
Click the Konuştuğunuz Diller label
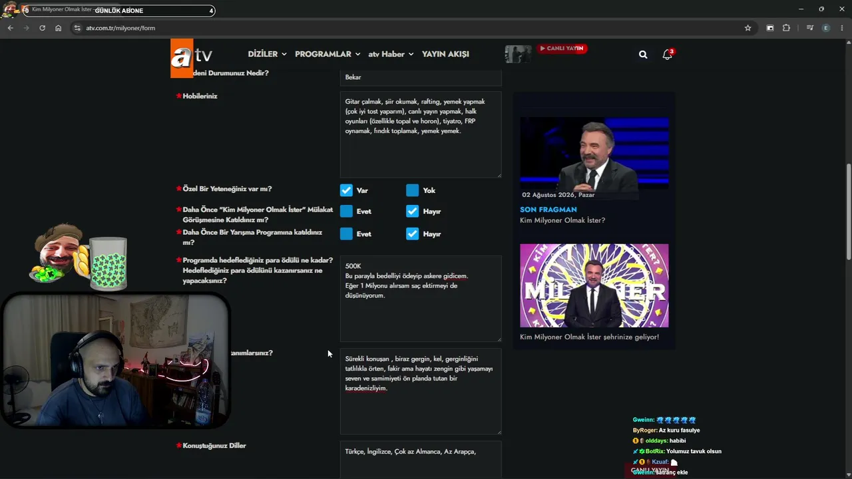pos(214,446)
